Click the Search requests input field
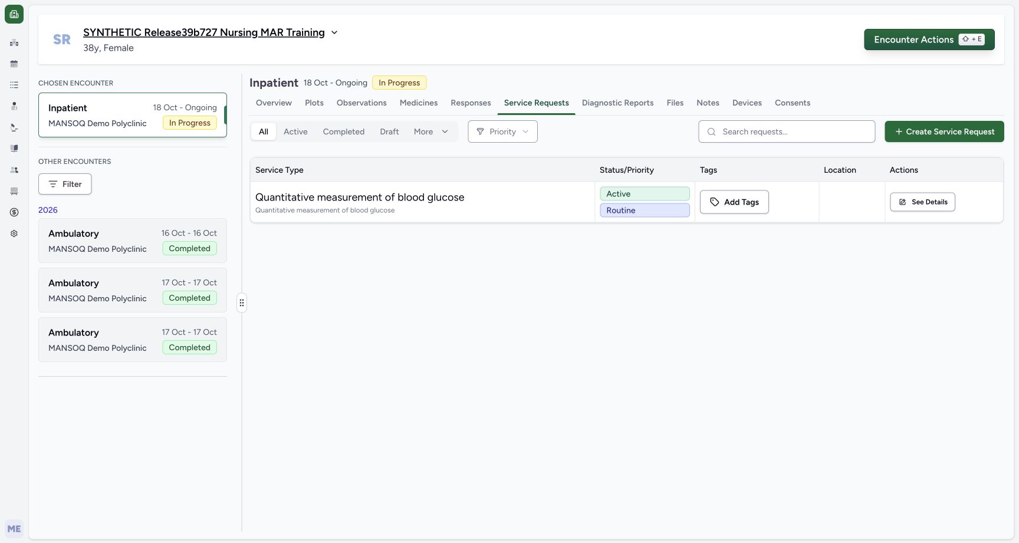Screen dimensions: 1019x543 tap(787, 131)
